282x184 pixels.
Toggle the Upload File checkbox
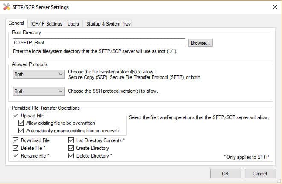pyautogui.click(x=16, y=115)
